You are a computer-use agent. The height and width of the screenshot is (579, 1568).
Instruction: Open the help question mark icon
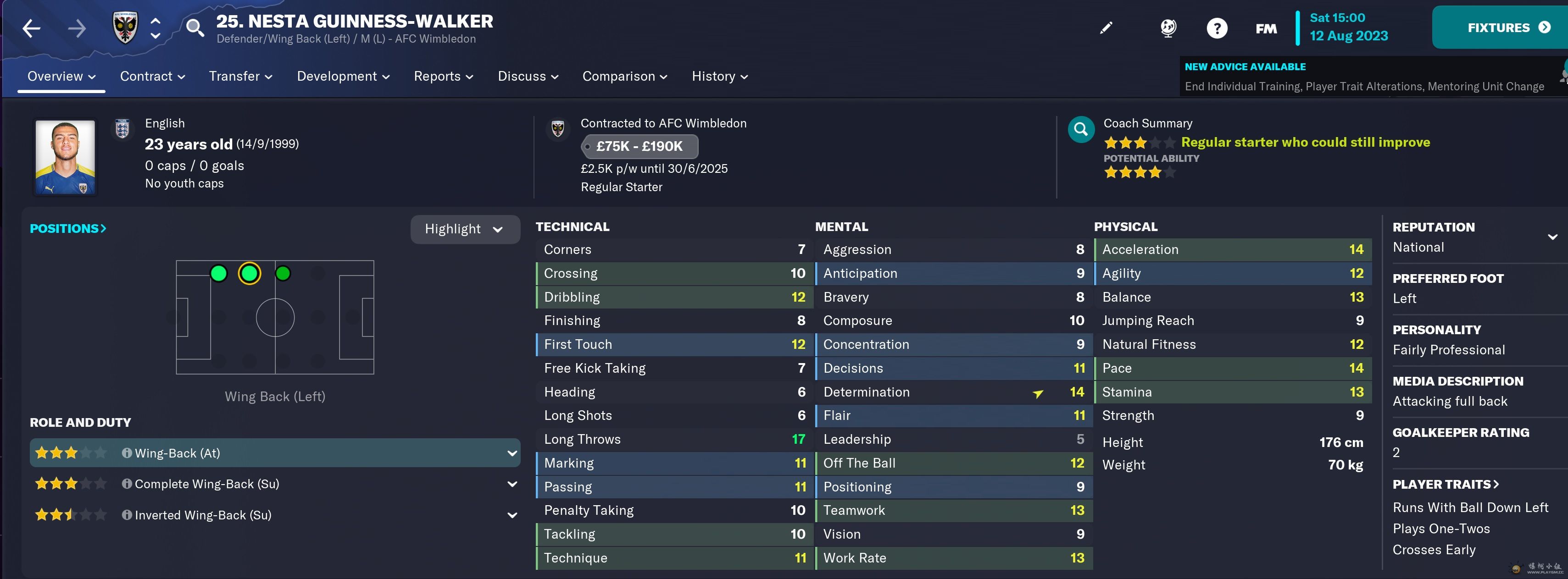(1217, 28)
